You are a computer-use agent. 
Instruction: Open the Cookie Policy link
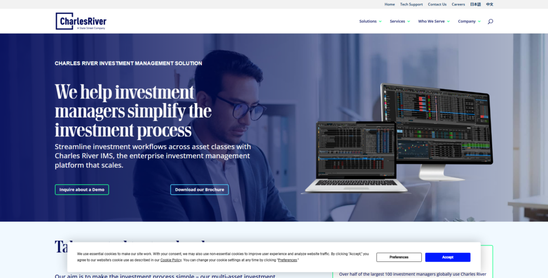[171, 260]
